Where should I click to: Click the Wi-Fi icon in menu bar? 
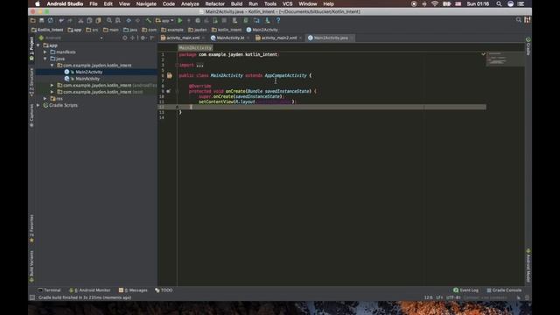[435, 3]
